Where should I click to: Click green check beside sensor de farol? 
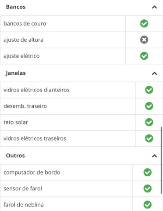coord(148,189)
